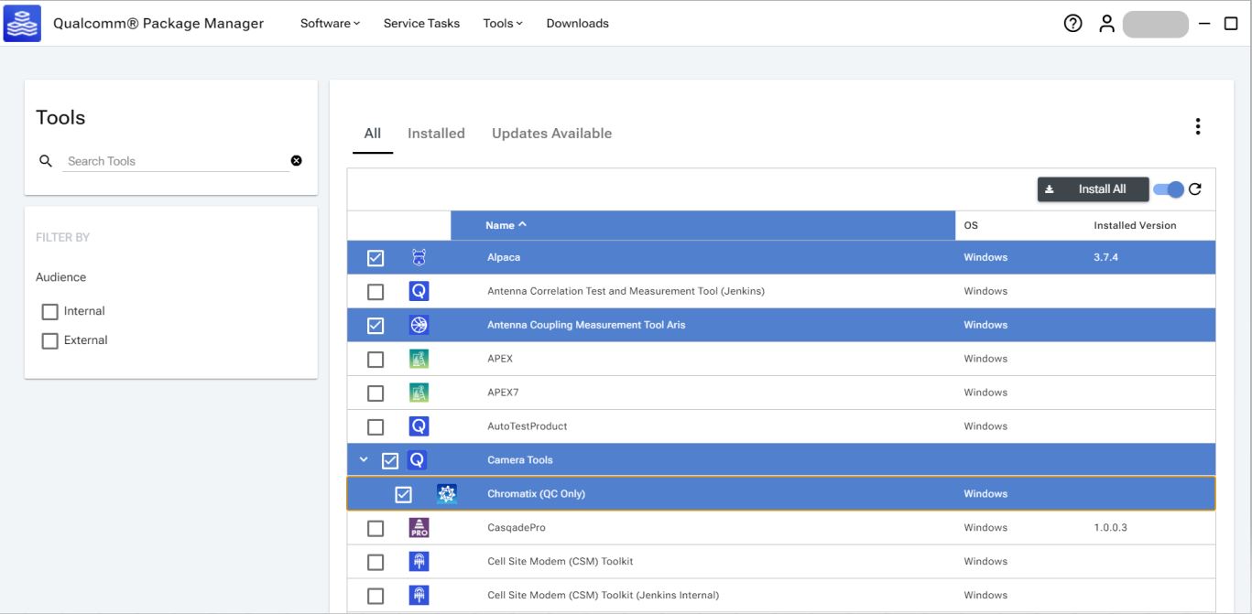
Task: Clear search with the X icon
Action: (296, 161)
